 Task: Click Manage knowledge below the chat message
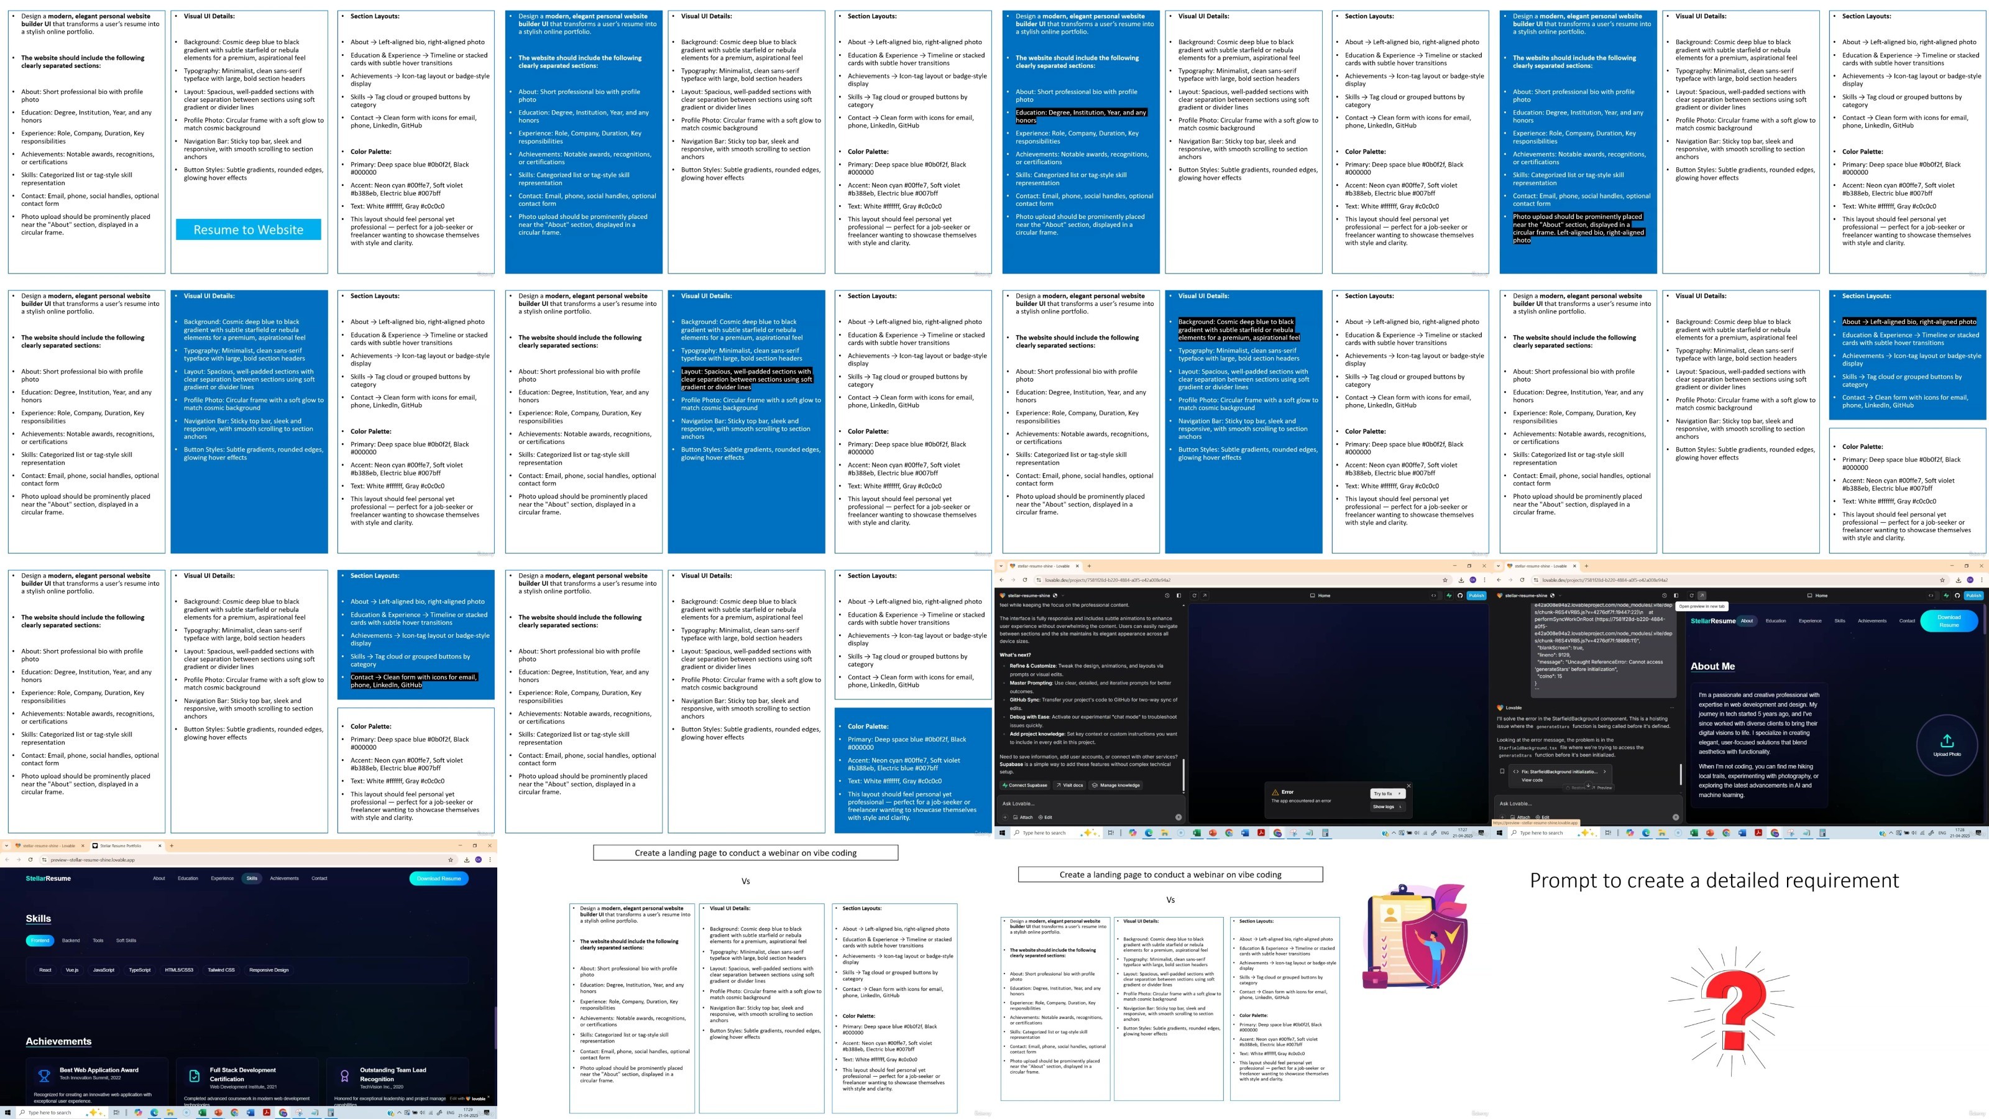(1116, 785)
